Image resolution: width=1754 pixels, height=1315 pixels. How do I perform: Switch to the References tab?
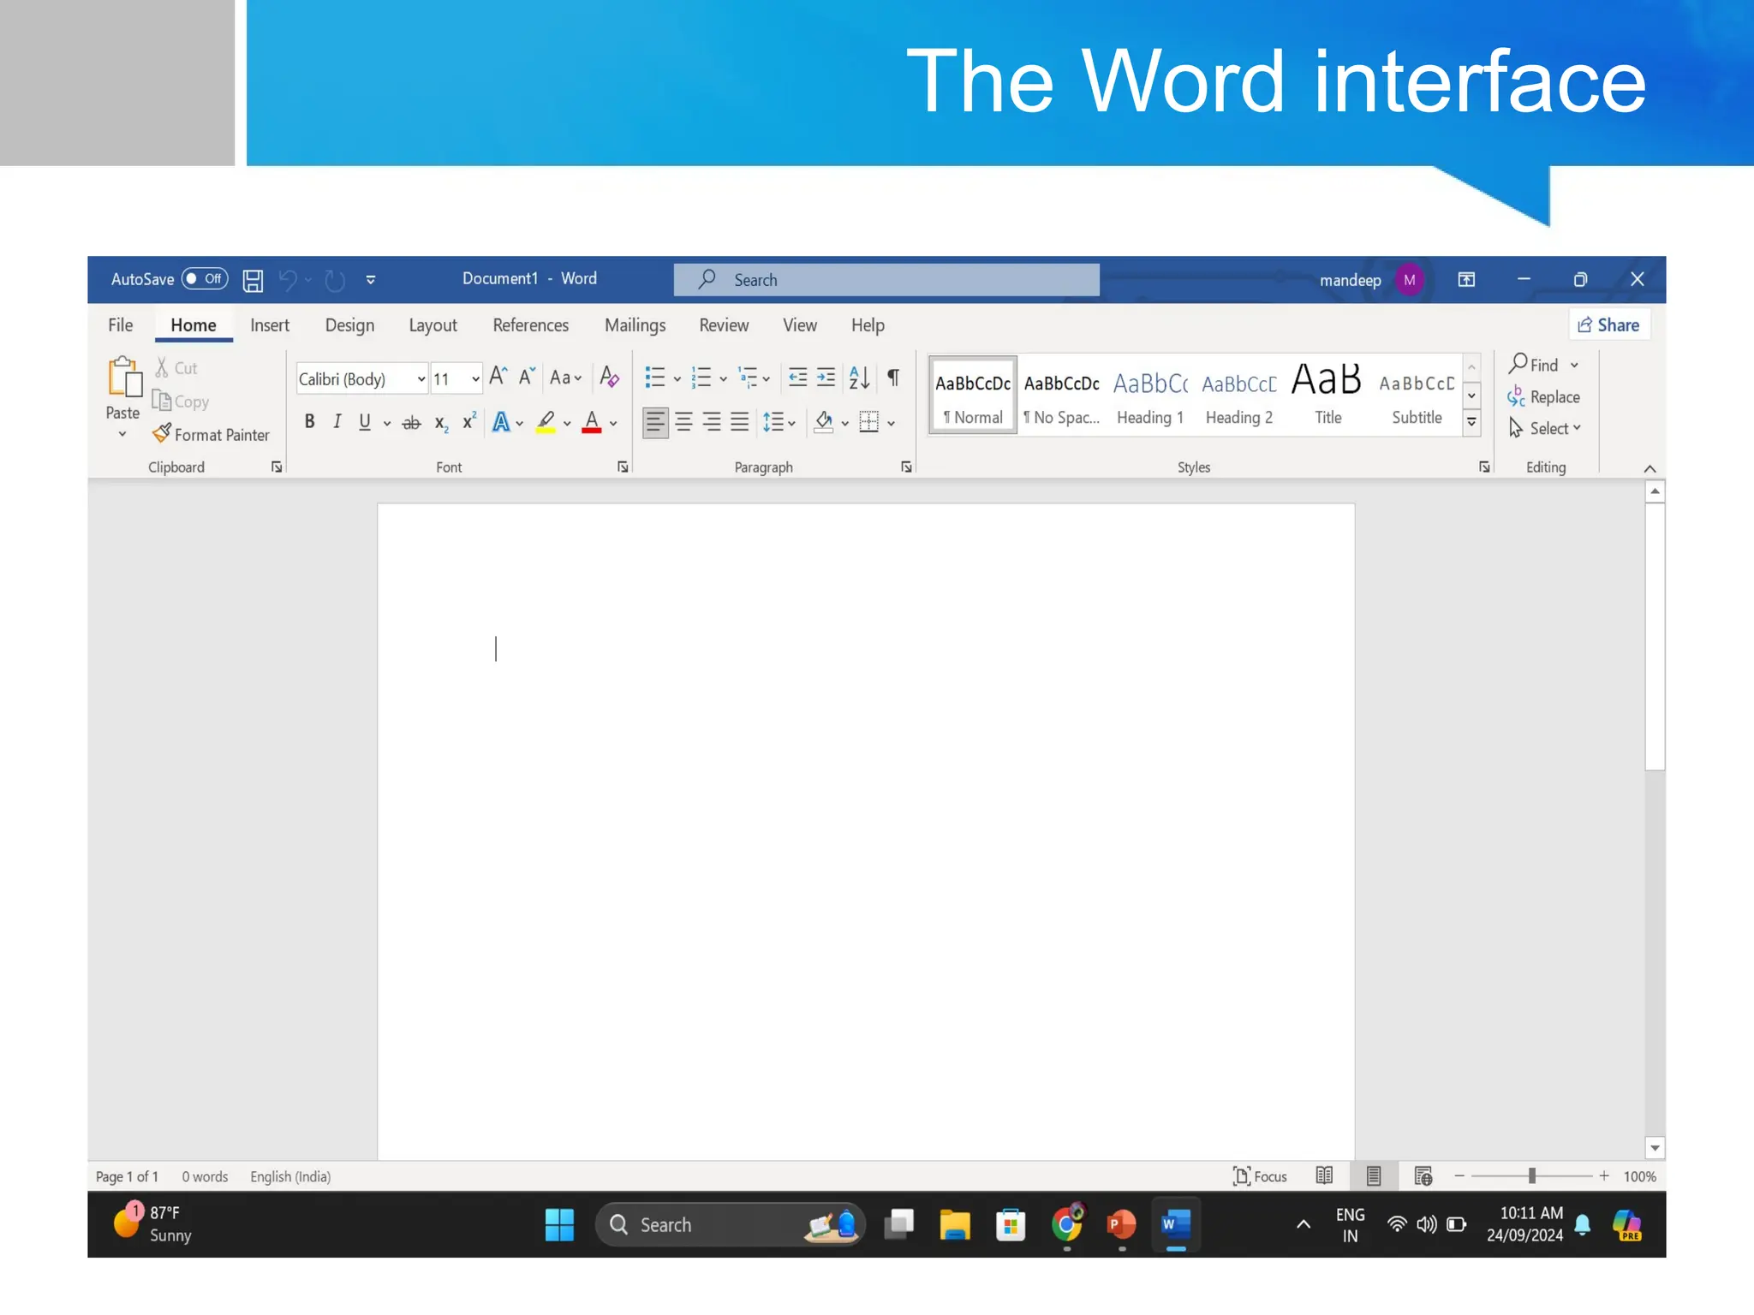point(531,325)
